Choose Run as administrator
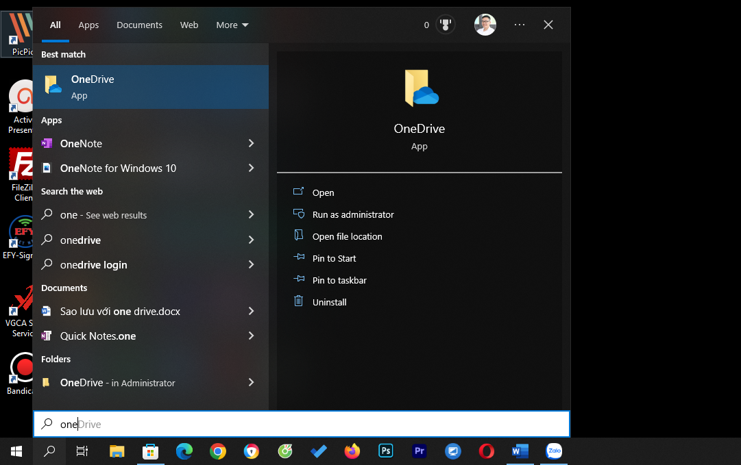 pyautogui.click(x=353, y=215)
